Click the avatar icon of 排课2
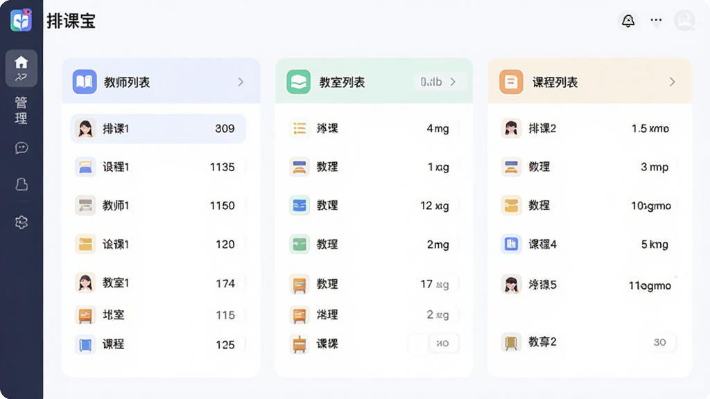 coord(511,128)
